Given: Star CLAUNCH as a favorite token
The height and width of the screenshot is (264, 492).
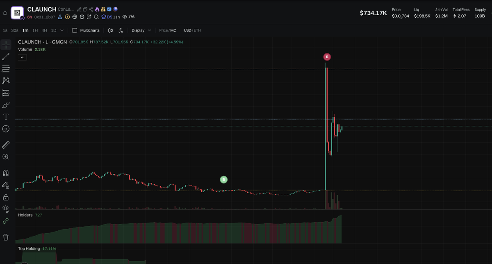Looking at the screenshot, I should point(5,13).
